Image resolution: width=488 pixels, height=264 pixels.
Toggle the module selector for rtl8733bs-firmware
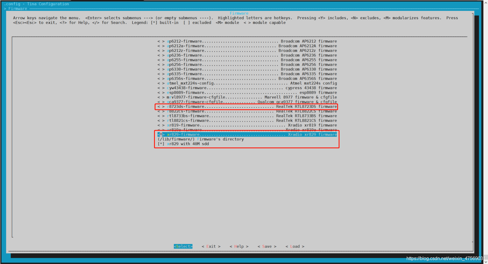[x=161, y=116]
